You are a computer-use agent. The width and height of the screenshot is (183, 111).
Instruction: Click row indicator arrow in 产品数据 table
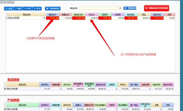[5, 109]
